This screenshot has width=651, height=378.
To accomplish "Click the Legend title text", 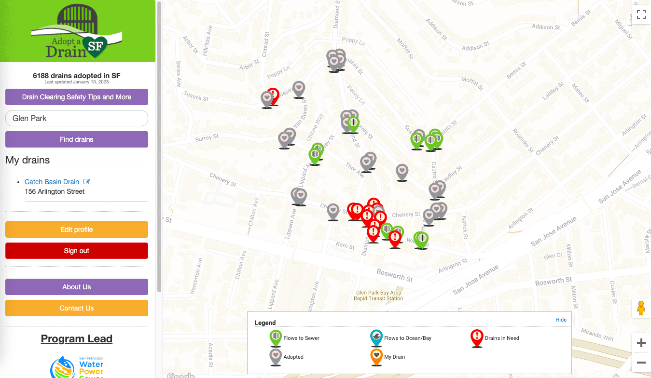I will pos(265,323).
